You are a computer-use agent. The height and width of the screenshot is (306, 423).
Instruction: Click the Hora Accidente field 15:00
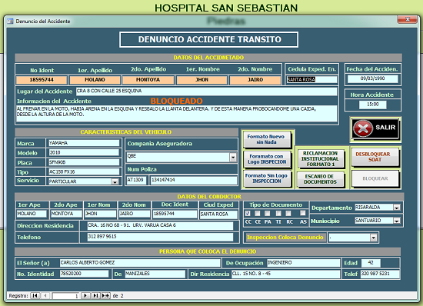click(372, 105)
